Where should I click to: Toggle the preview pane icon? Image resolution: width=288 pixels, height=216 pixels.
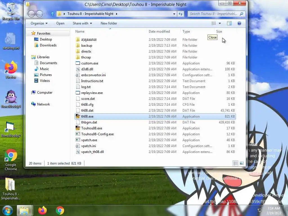pos(229,23)
